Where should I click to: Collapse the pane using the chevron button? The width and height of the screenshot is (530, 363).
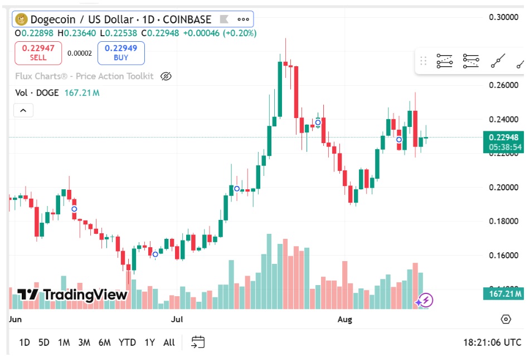point(23,110)
